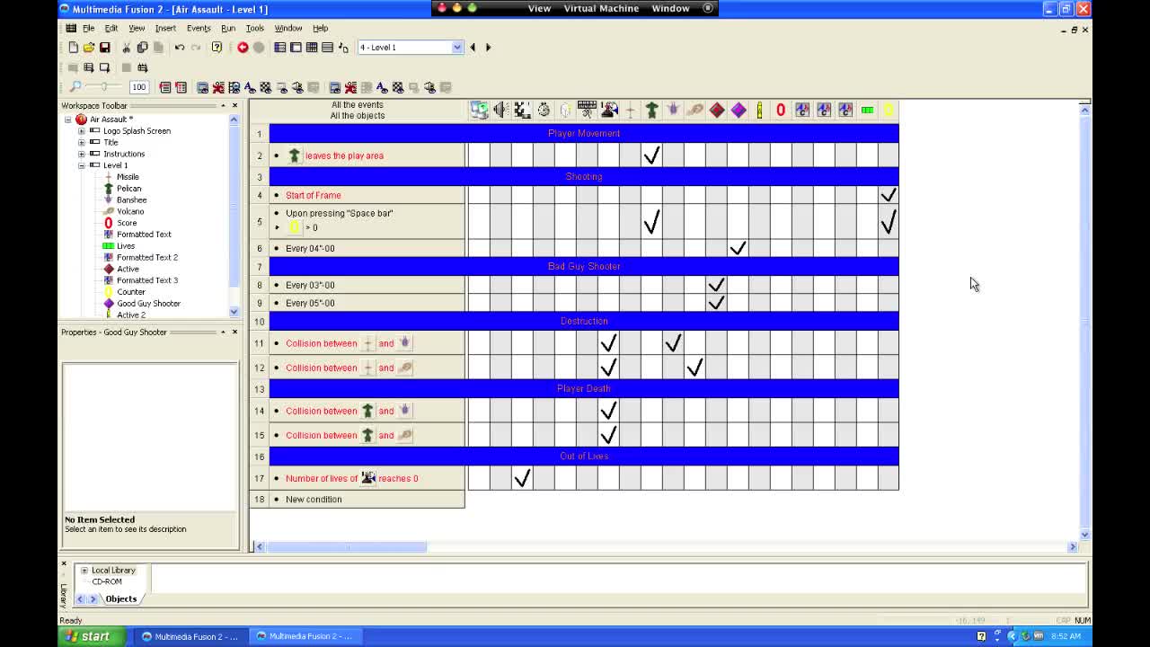The width and height of the screenshot is (1150, 647).
Task: Open the Workspace Toolbar panel menu arrow
Action: pos(223,106)
